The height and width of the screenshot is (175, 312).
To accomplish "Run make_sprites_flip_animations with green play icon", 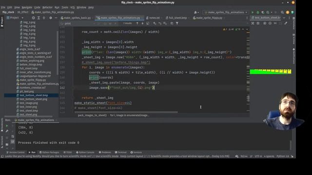I will click(253, 12).
